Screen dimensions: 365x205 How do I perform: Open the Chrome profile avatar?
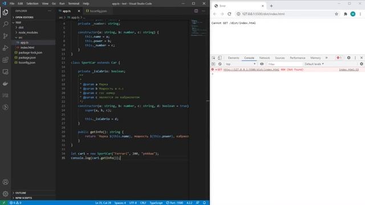[x=353, y=14]
